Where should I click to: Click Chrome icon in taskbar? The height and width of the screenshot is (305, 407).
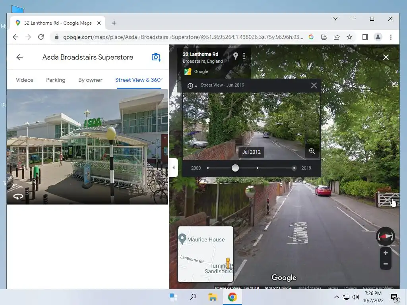click(x=232, y=297)
